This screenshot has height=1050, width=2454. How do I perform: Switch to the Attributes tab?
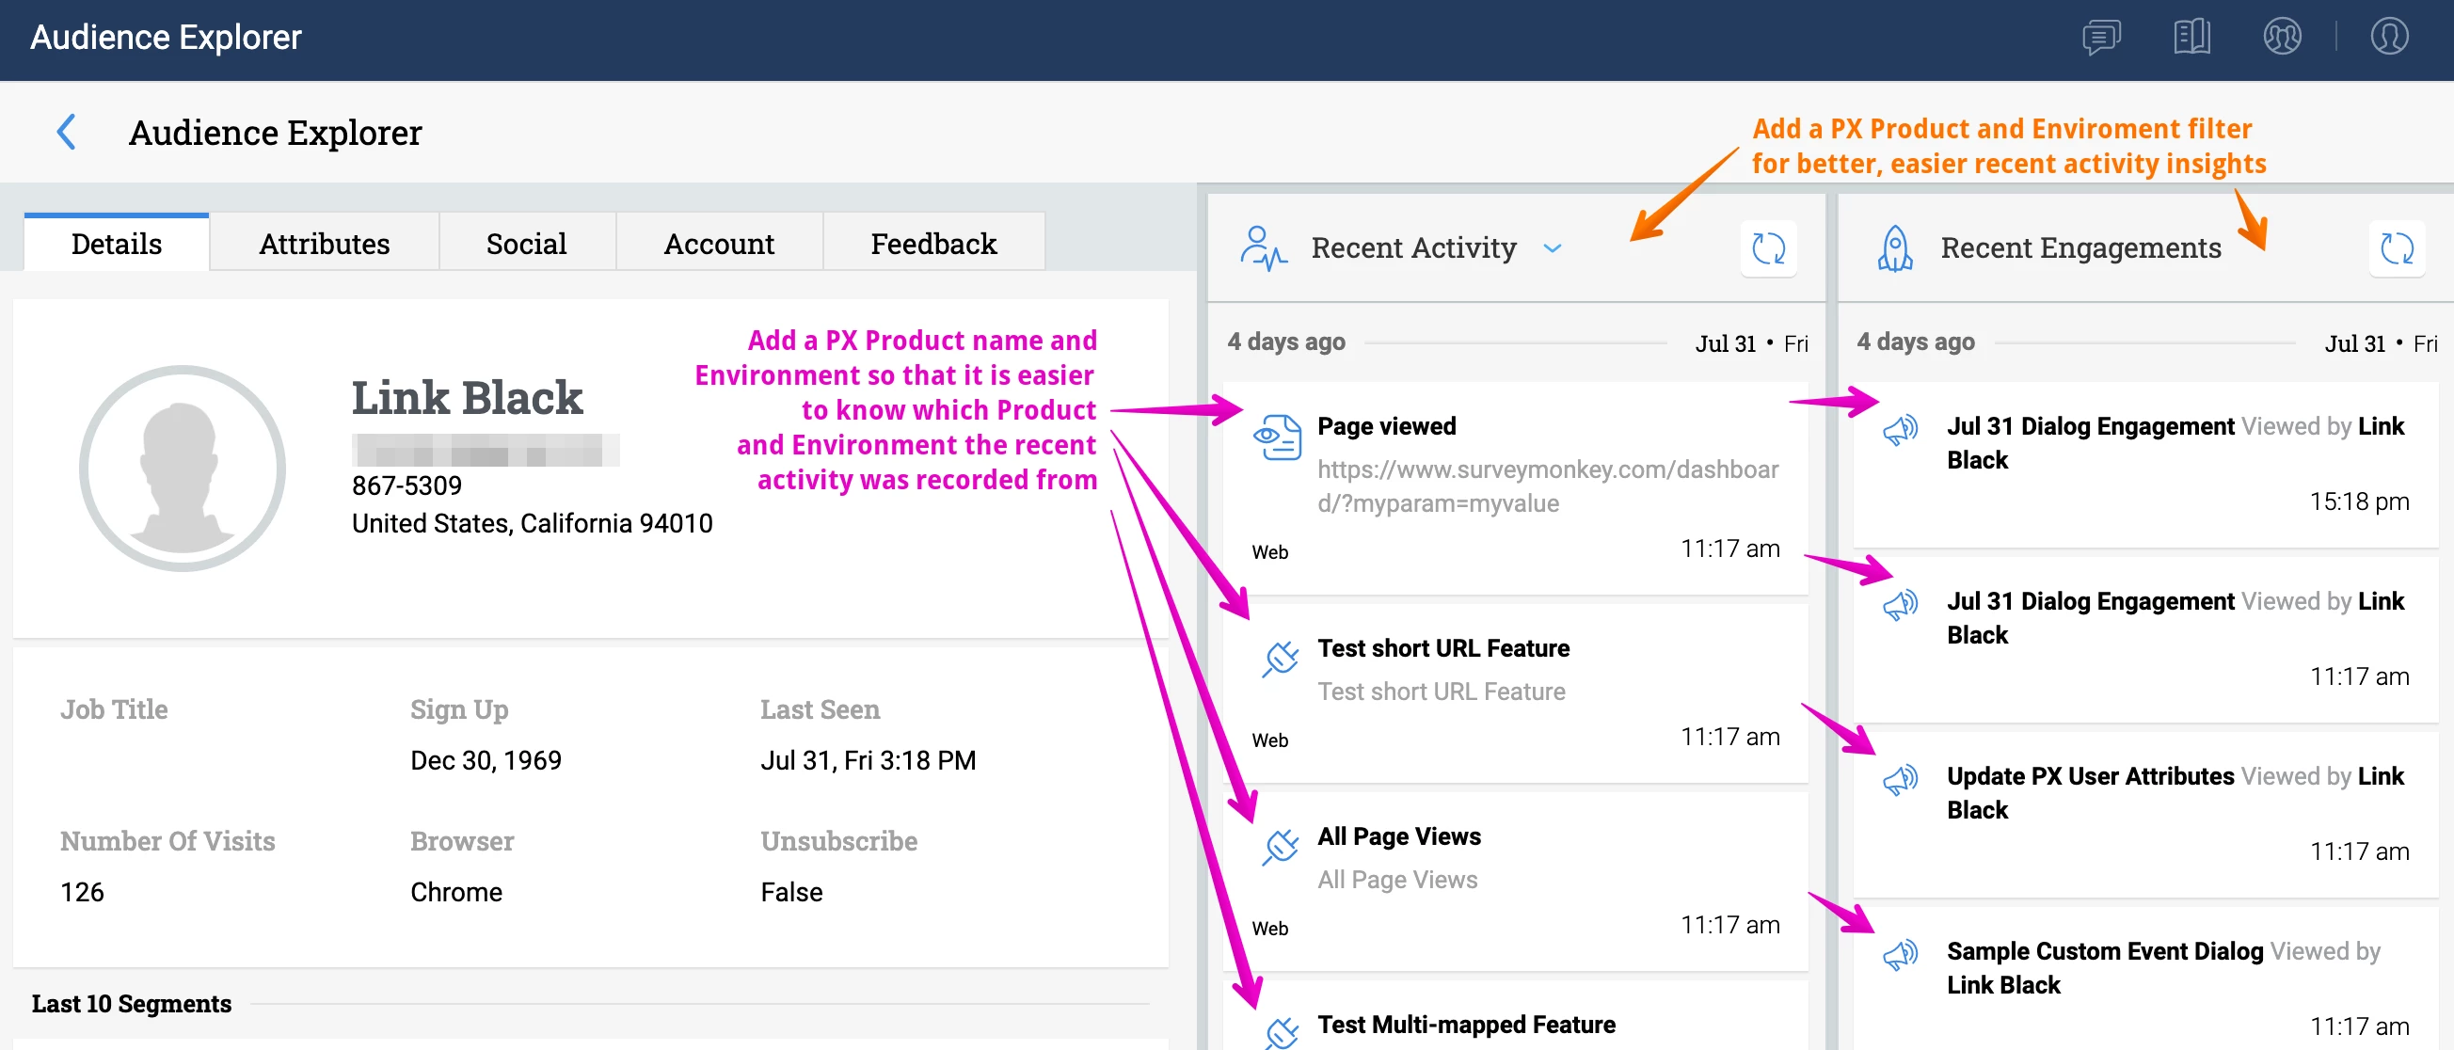pyautogui.click(x=324, y=244)
